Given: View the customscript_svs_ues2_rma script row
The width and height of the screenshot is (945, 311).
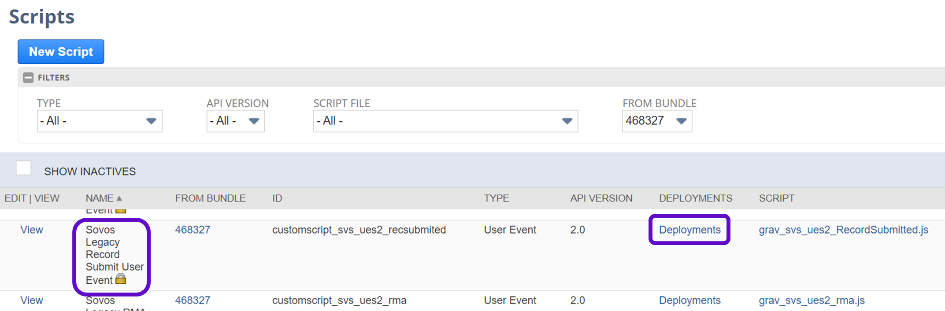Looking at the screenshot, I should 32,300.
